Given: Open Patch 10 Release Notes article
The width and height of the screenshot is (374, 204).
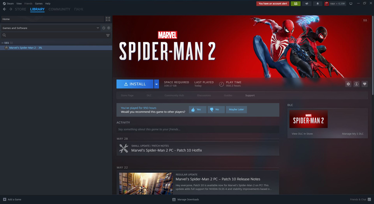Looking at the screenshot, I should point(218,179).
